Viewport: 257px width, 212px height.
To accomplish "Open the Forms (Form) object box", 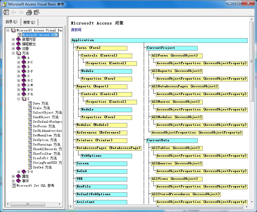I will point(102,48).
